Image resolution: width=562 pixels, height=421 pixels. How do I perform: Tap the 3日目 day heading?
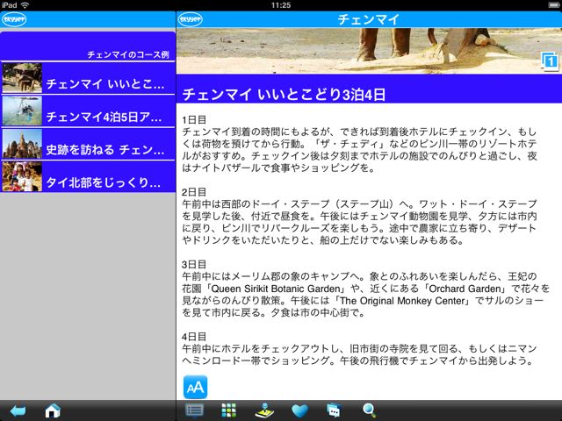pyautogui.click(x=194, y=264)
